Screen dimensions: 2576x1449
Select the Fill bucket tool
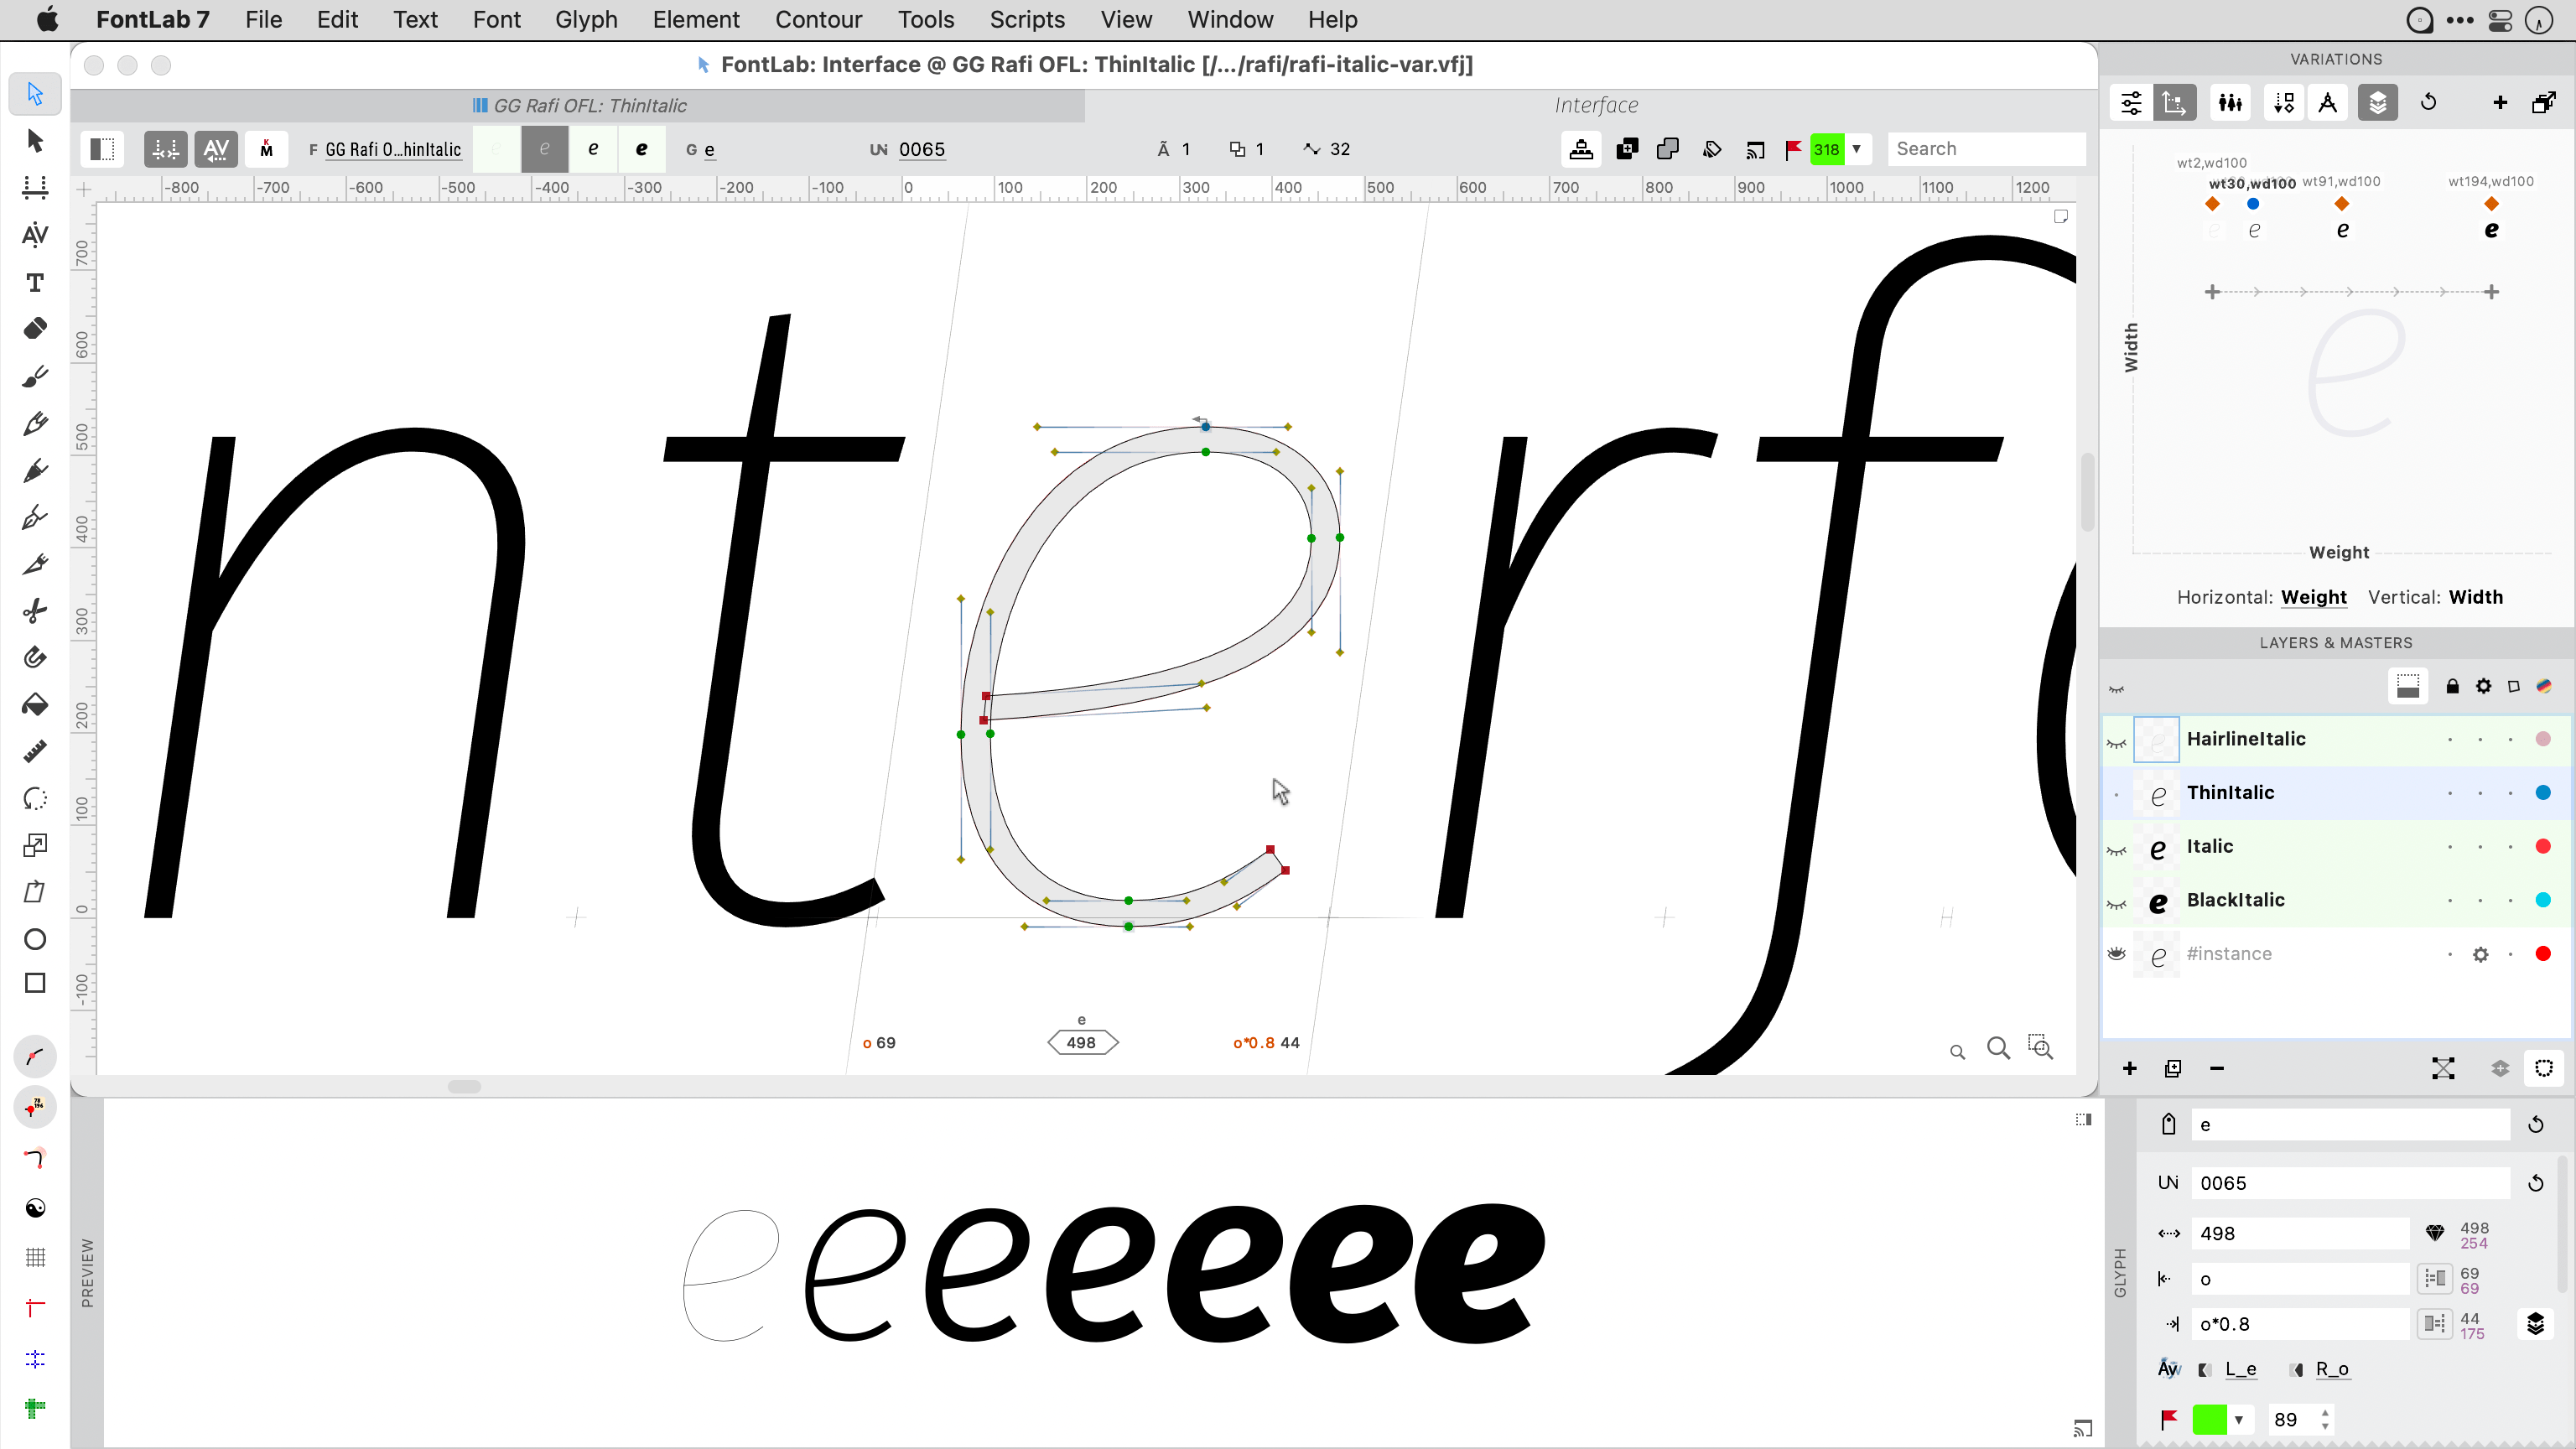pyautogui.click(x=35, y=705)
